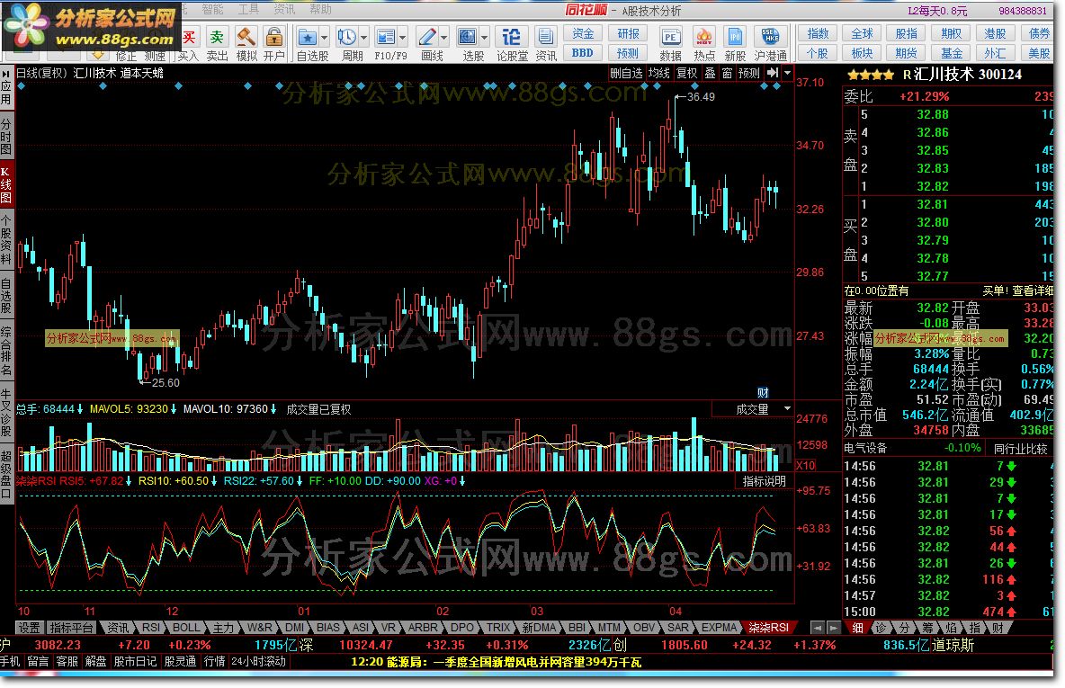Click the 买入 (buy) icon

[189, 38]
